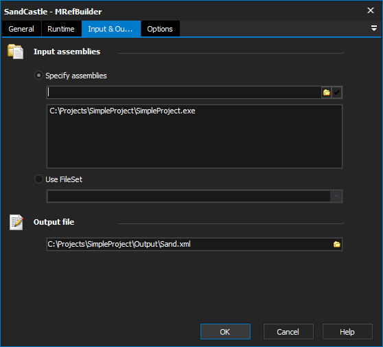The image size is (383, 347).
Task: Click the output file browse folder icon
Action: [337, 245]
